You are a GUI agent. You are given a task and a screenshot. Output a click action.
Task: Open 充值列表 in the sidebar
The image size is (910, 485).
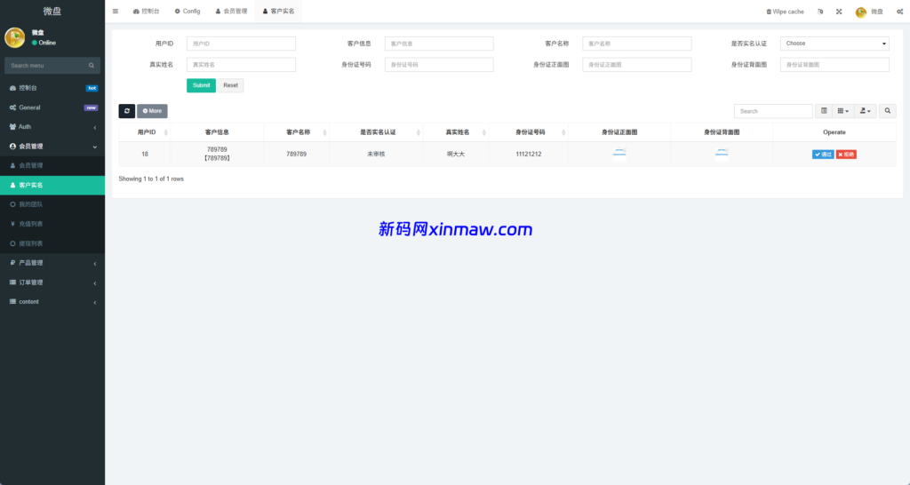click(52, 224)
